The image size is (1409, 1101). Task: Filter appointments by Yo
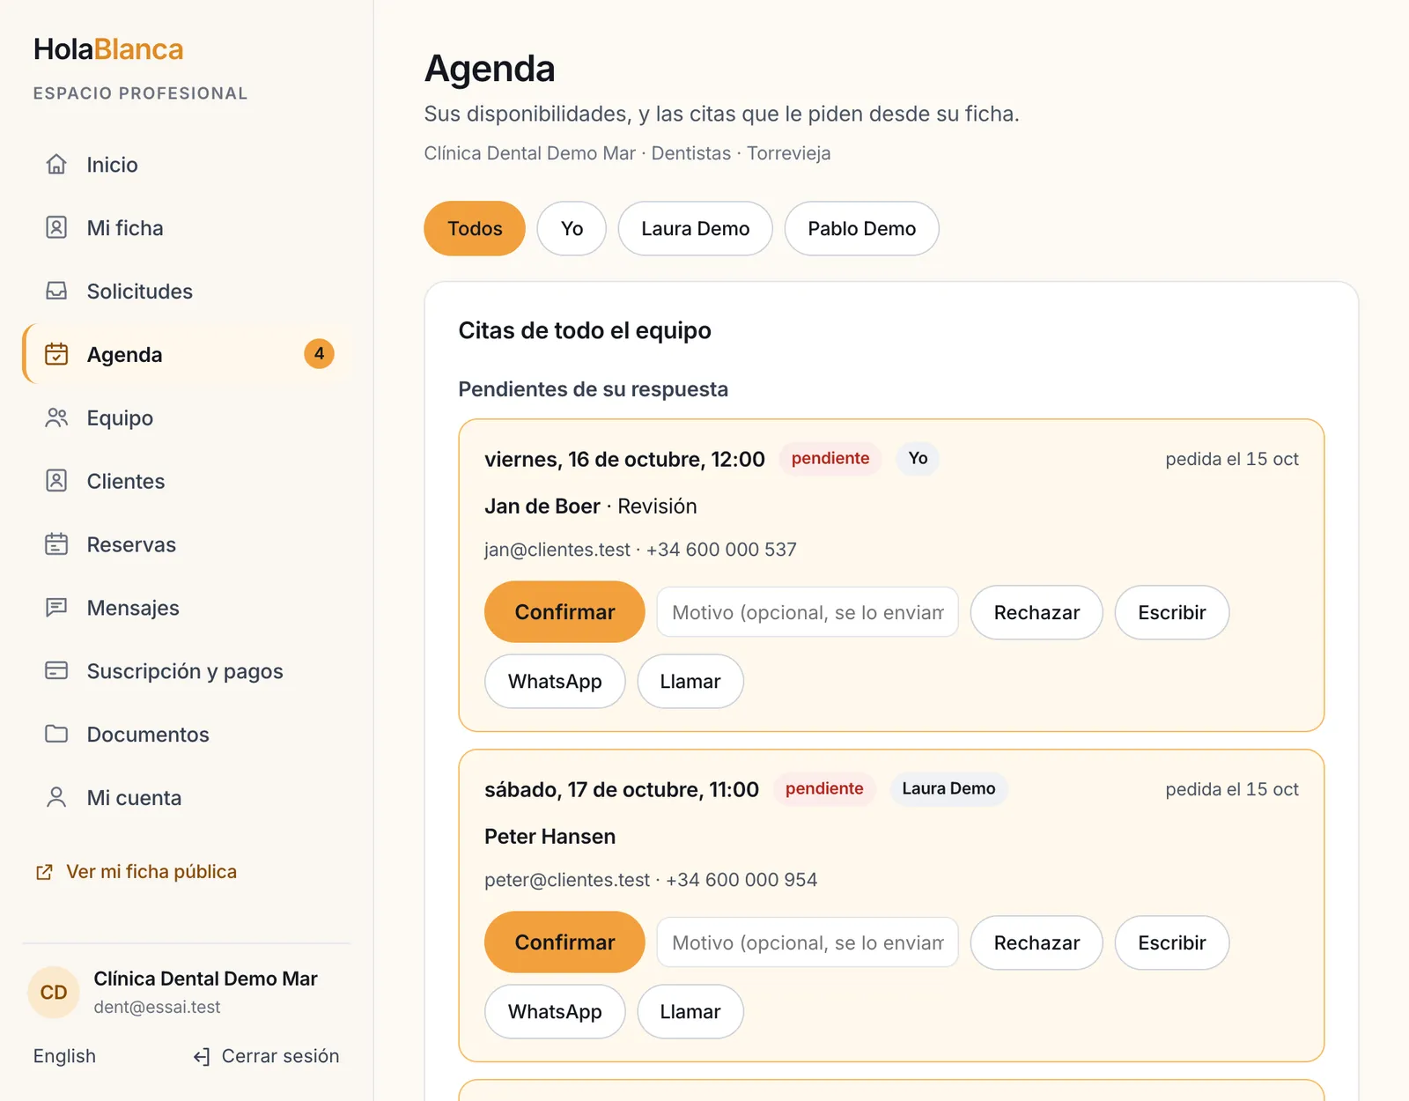572,229
